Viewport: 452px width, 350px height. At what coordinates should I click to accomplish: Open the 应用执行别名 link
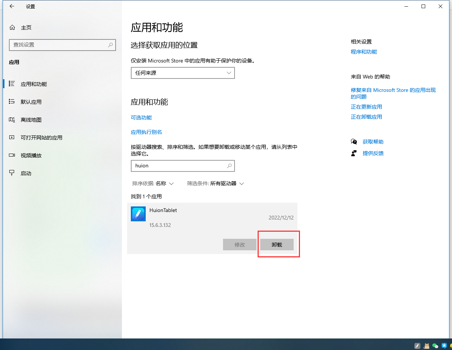146,132
